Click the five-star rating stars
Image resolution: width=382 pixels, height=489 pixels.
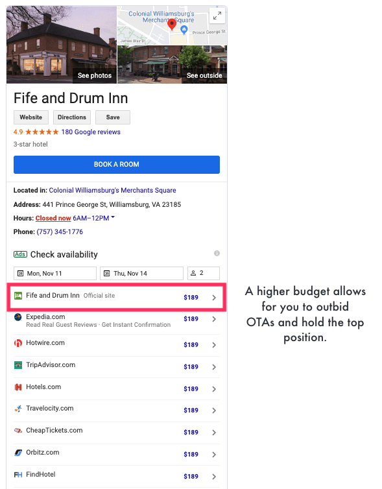tap(42, 132)
